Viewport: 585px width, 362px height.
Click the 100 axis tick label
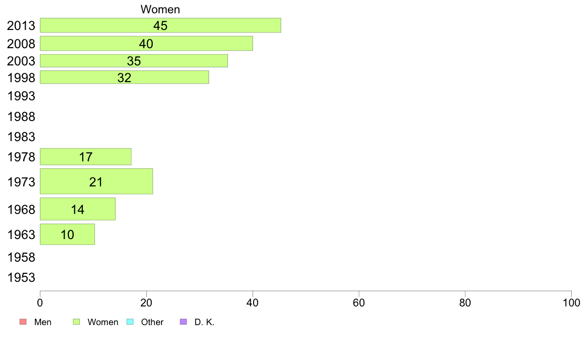coord(571,302)
